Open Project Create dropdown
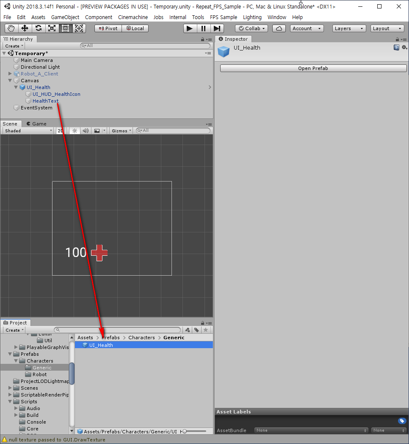Viewport: 409px width, 444px height. [14, 330]
